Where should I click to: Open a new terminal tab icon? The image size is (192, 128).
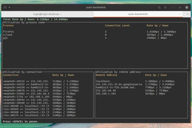[5, 7]
